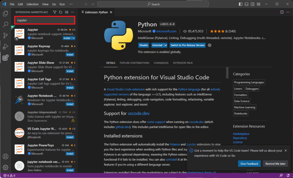Open the Selection menu
The height and width of the screenshot is (178, 293).
tap(32, 4)
